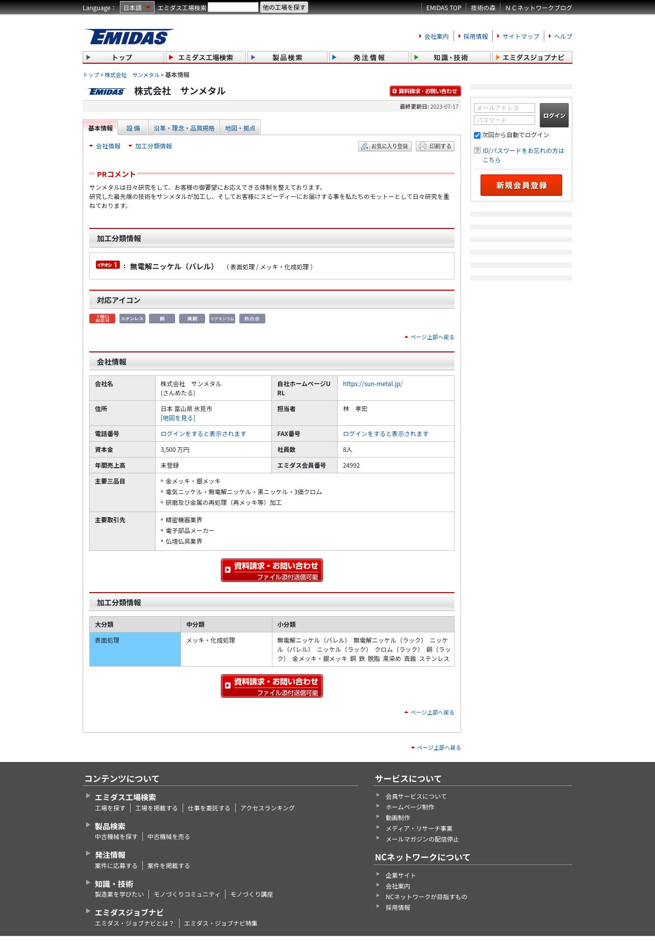The image size is (655, 941).
Task: Click the EMIDAS logo in the header
Action: point(129,37)
